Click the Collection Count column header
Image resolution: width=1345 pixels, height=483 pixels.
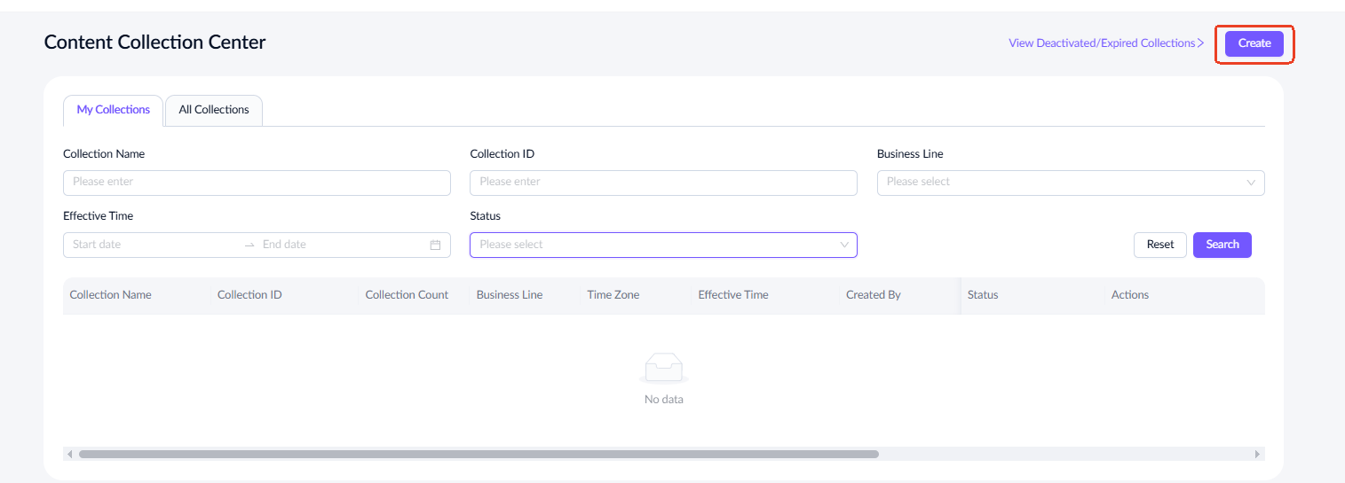pyautogui.click(x=407, y=295)
